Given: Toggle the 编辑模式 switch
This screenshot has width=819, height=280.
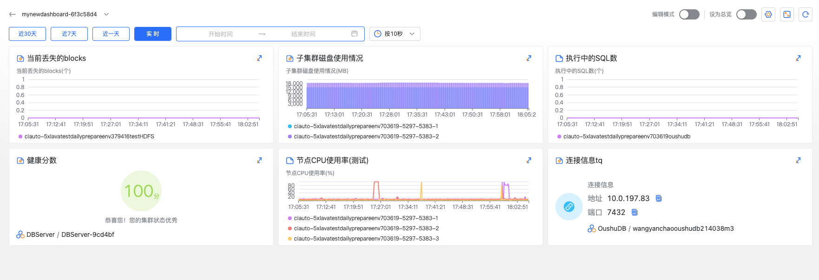Looking at the screenshot, I should click(689, 14).
